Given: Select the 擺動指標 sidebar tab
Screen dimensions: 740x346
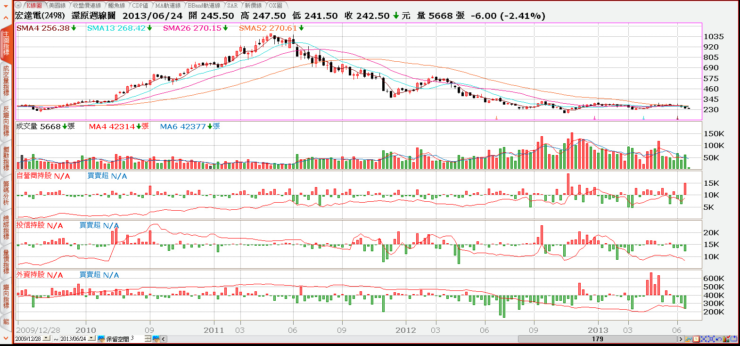Looking at the screenshot, I should click(6, 158).
